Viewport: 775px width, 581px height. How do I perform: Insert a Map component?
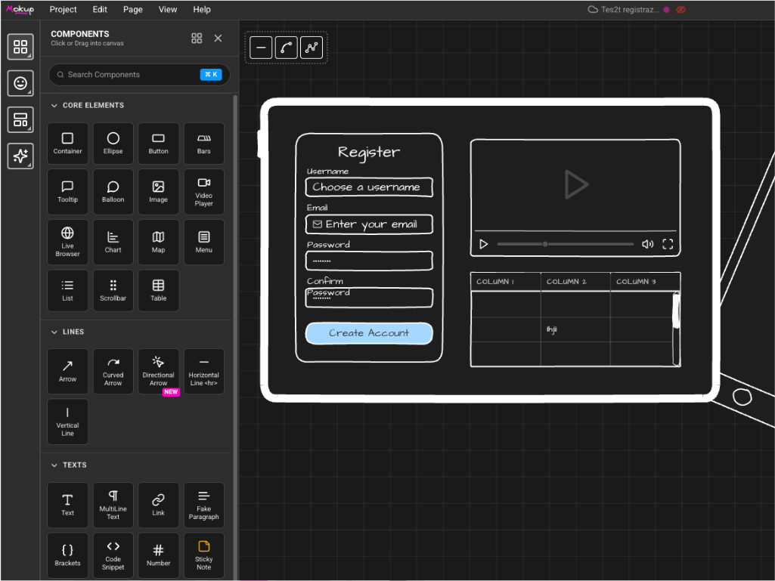(158, 242)
